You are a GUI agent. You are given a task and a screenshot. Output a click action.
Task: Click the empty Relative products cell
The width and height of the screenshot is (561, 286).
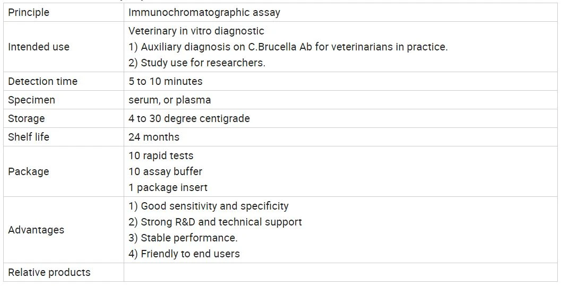340,272
